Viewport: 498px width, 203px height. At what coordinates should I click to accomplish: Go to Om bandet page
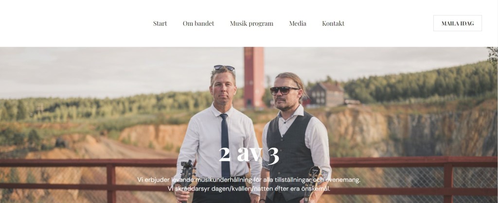pyautogui.click(x=198, y=23)
